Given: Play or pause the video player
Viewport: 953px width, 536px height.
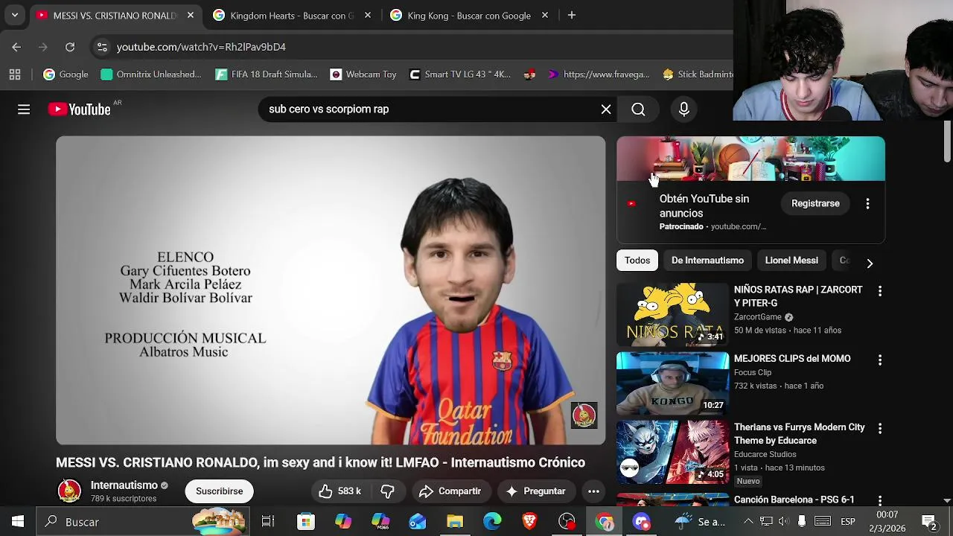Looking at the screenshot, I should coord(331,290).
